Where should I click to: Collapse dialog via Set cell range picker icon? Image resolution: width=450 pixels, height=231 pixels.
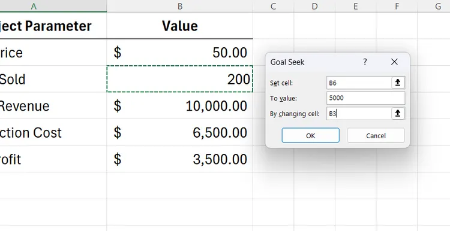(x=398, y=83)
